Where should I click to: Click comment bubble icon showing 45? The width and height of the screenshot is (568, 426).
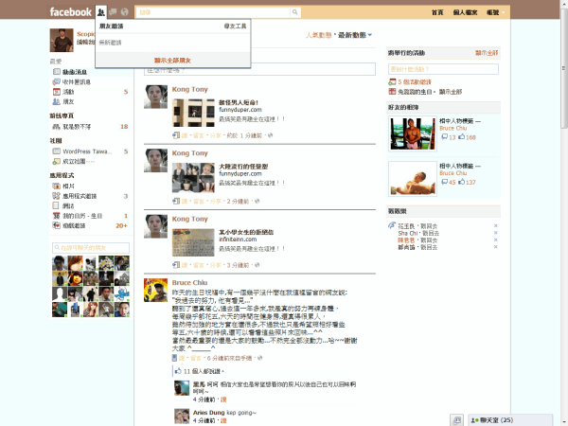click(x=445, y=182)
